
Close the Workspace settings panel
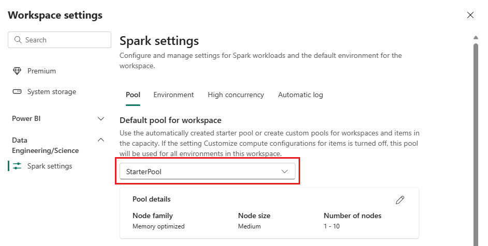pos(470,15)
